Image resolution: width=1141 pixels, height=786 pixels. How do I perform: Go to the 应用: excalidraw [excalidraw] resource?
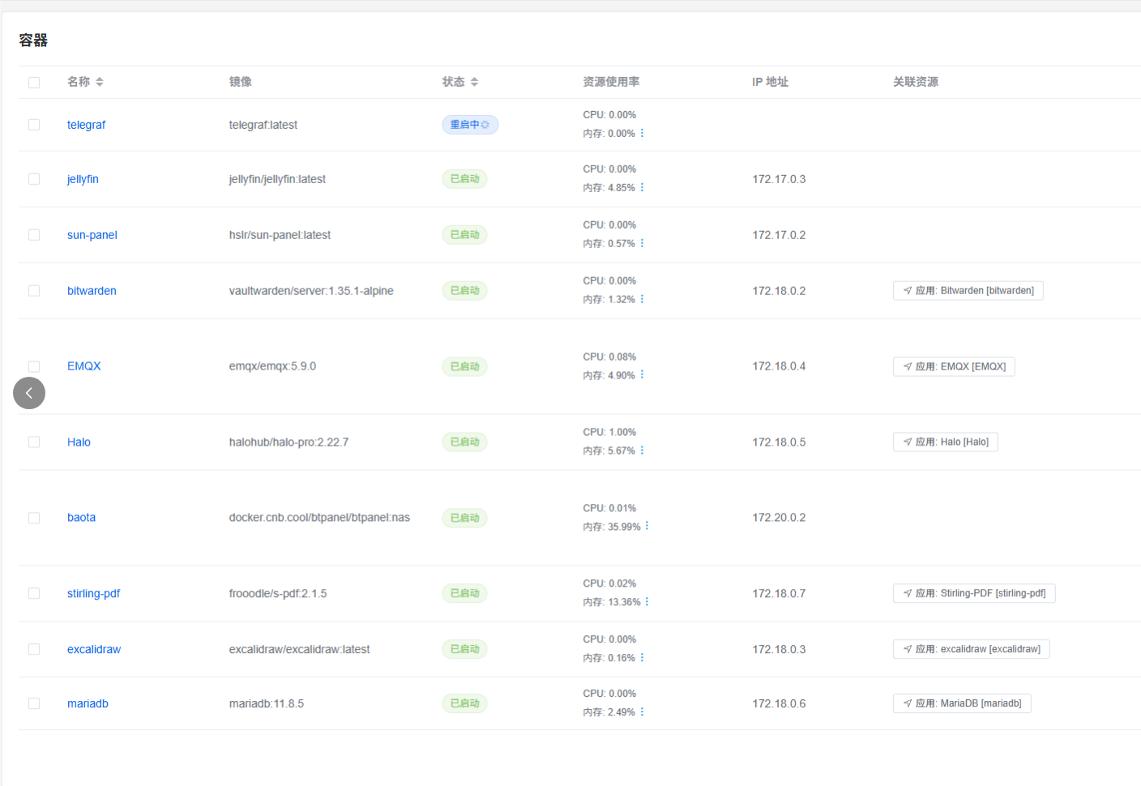coord(972,649)
